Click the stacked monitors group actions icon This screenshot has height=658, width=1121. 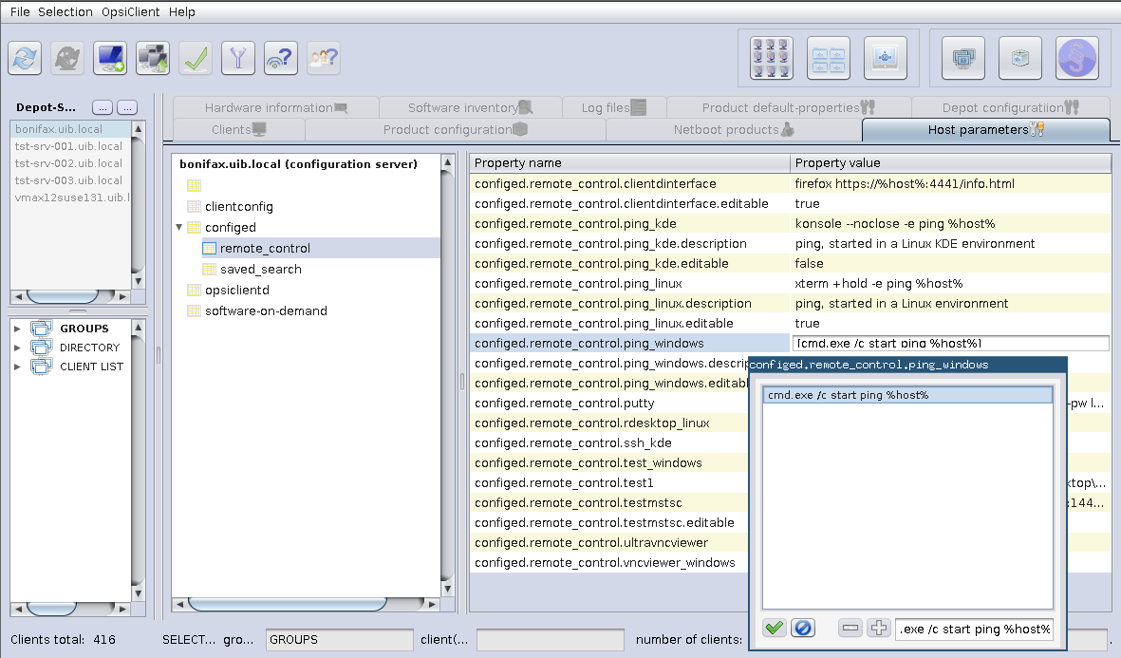(963, 58)
